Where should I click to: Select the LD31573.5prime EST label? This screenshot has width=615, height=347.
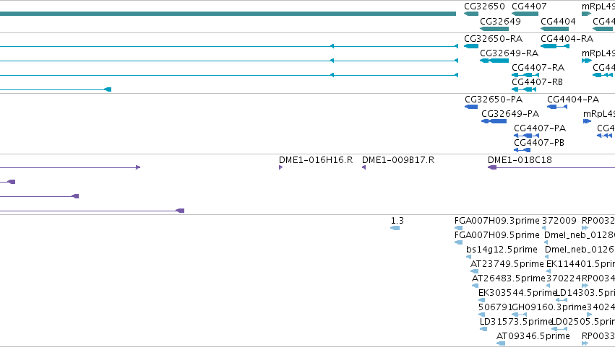[x=516, y=322]
